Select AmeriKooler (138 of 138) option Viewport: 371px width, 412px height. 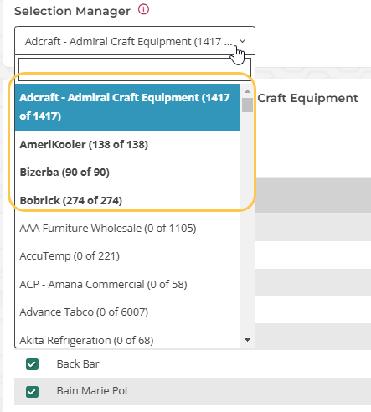pos(127,145)
